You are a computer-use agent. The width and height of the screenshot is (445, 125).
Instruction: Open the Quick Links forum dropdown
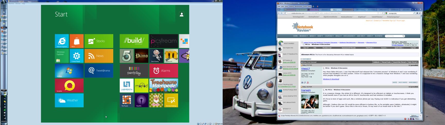399,48
